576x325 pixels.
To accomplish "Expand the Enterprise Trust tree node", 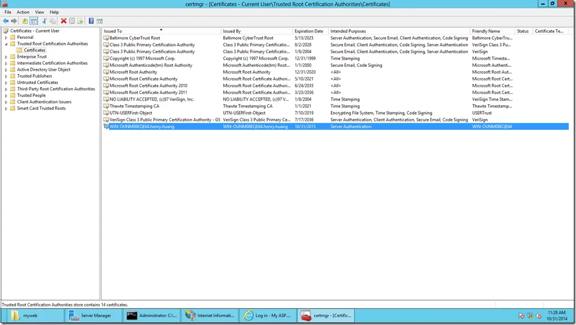I will click(6, 57).
